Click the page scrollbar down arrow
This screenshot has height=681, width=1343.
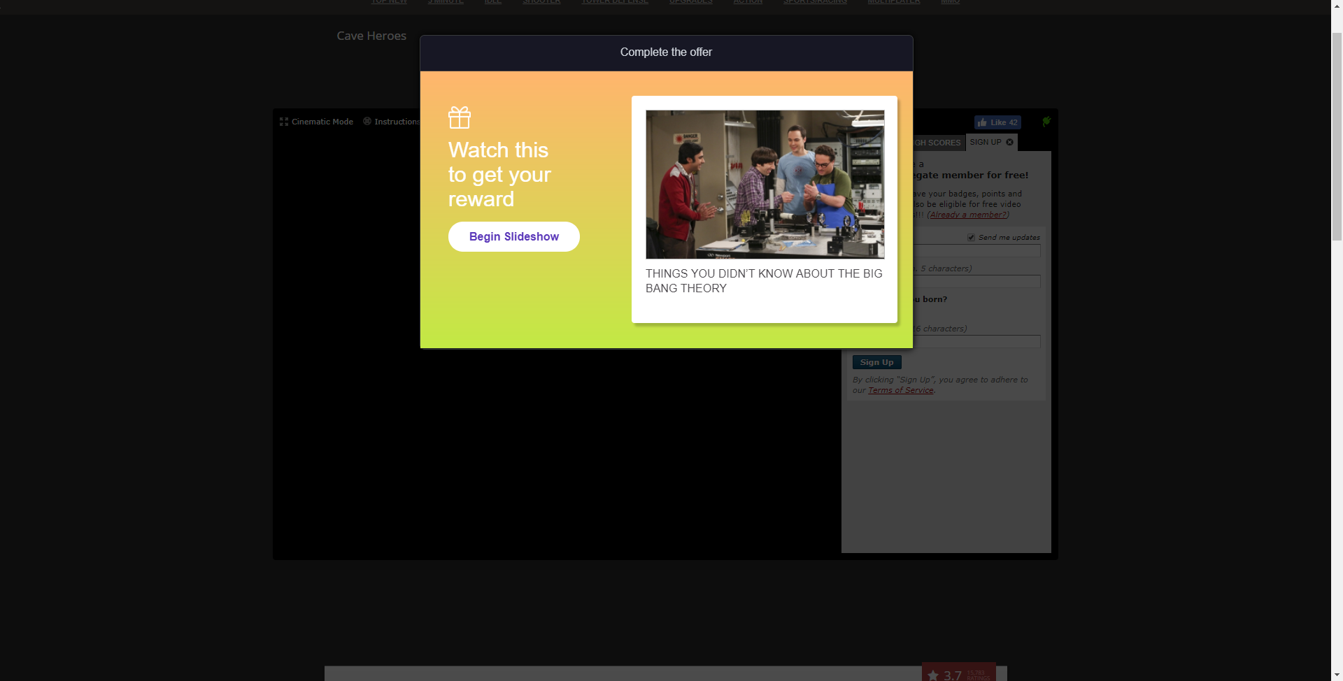(x=1337, y=675)
